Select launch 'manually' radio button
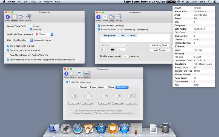 pos(31,29)
